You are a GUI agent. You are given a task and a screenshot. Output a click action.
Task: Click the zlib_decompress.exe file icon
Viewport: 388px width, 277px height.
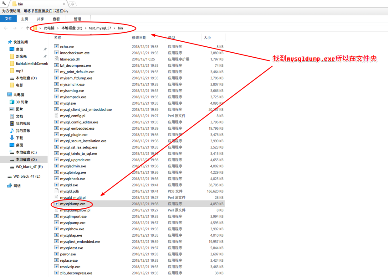(56, 273)
